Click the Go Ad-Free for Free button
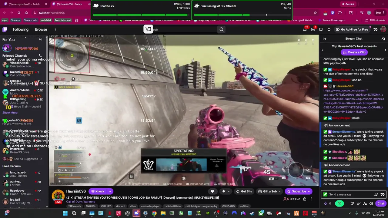 [352, 29]
